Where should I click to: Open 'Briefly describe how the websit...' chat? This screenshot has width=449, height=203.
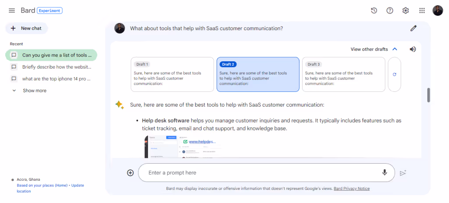point(51,67)
